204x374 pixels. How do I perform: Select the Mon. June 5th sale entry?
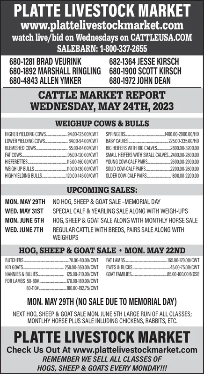pos(102,220)
